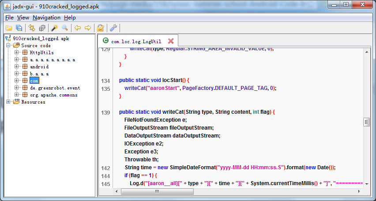Click the Class search wand icon

click(55, 28)
